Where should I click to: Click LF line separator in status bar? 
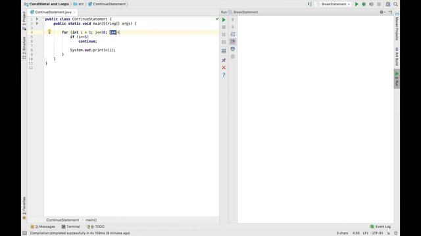[366, 233]
